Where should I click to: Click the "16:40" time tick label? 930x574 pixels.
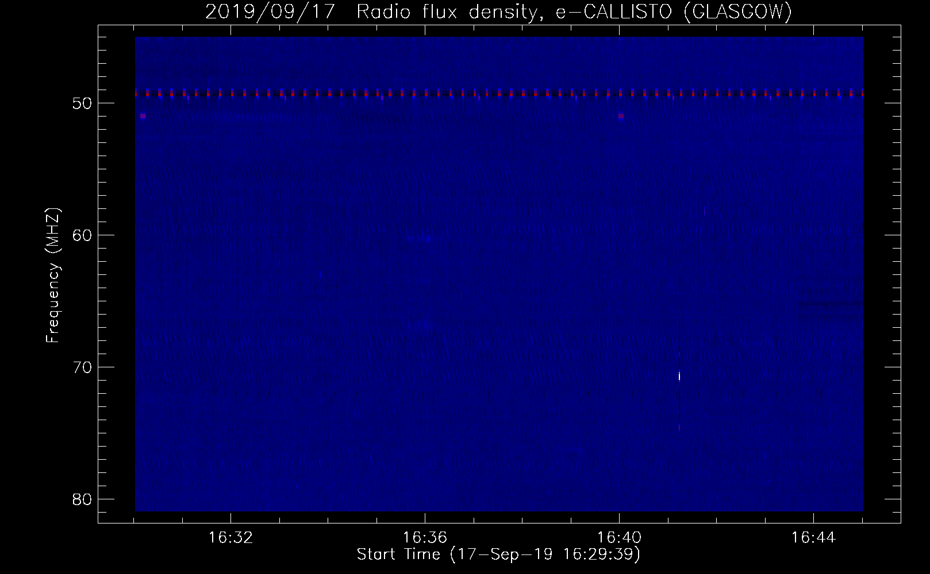pyautogui.click(x=619, y=538)
